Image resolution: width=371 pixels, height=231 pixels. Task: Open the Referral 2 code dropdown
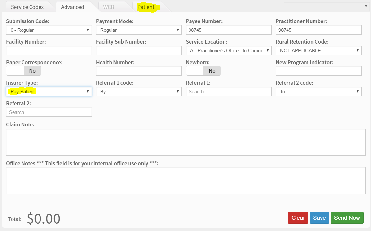click(318, 91)
